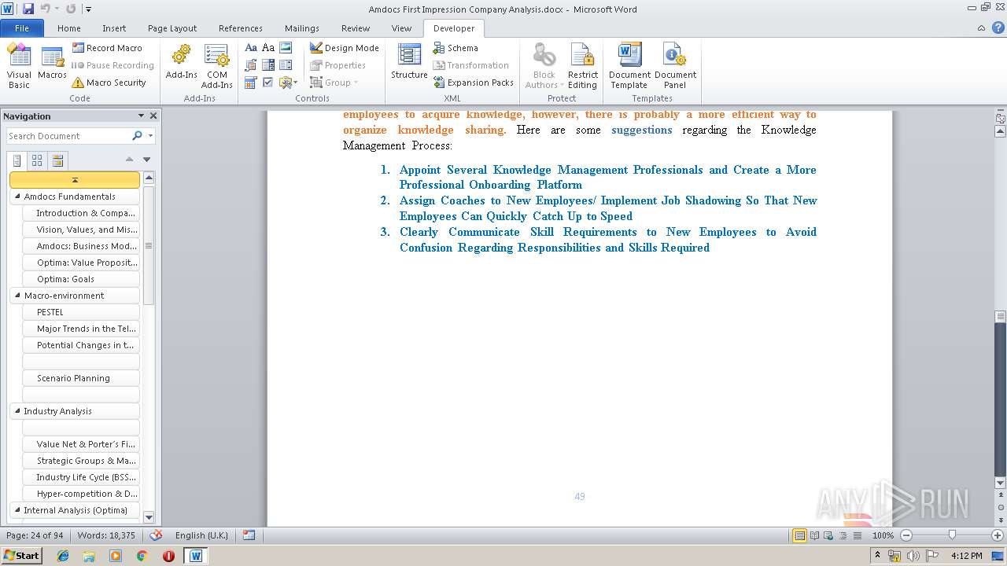Viewport: 1007px width, 566px height.
Task: Browse the headings in your document
Action: pos(17,160)
